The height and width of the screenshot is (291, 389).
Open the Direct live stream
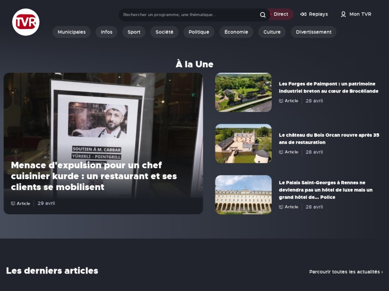tap(281, 15)
